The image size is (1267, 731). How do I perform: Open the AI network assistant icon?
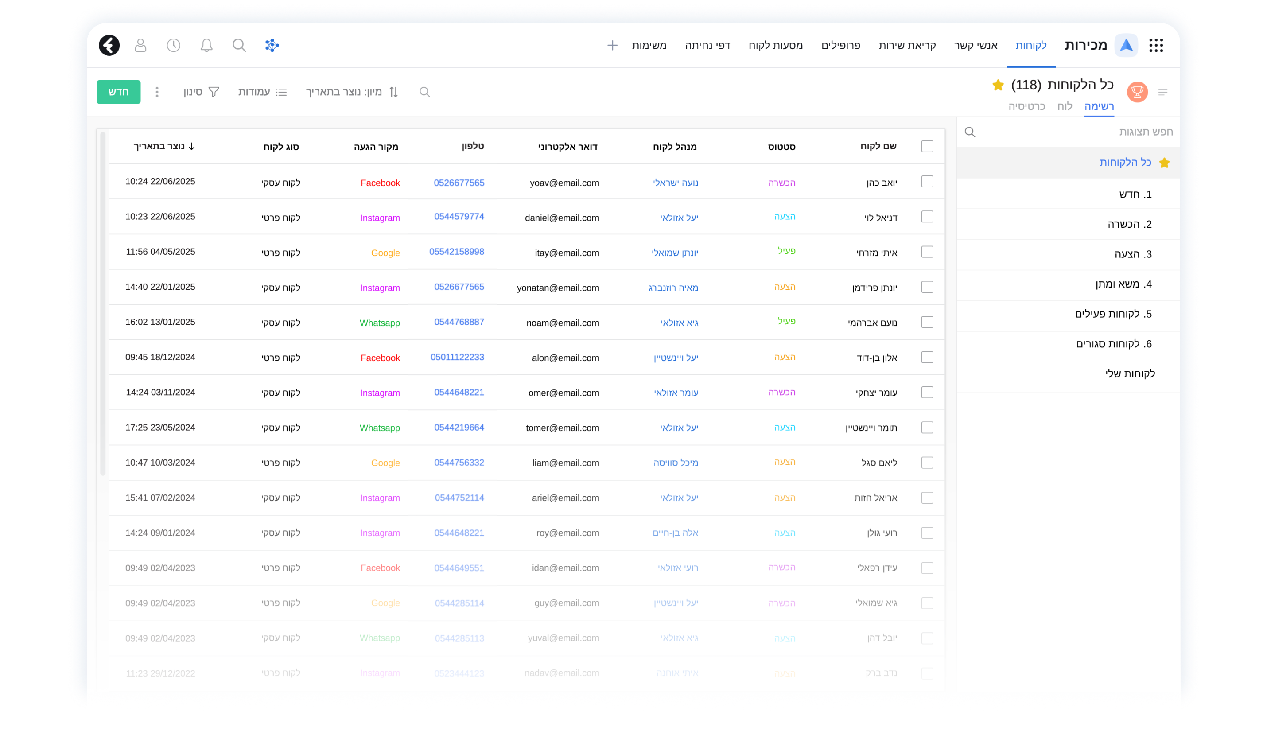pos(272,45)
